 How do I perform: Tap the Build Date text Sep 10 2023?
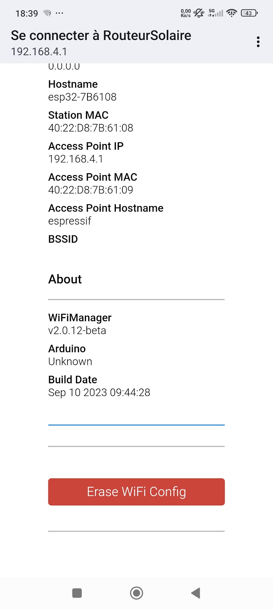(99, 392)
